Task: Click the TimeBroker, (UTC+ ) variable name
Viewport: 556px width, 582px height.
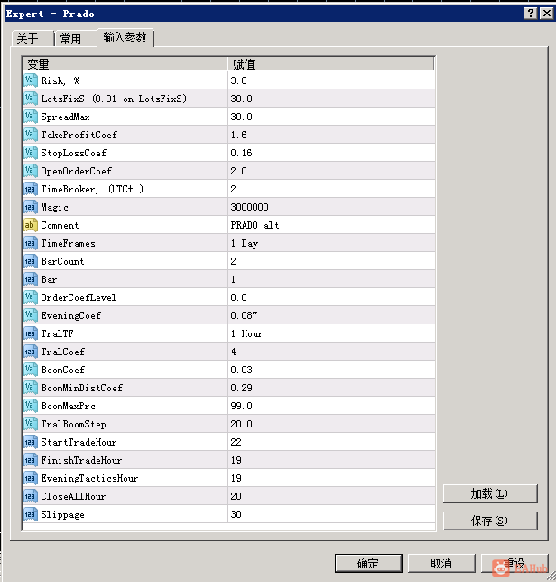Action: click(92, 189)
